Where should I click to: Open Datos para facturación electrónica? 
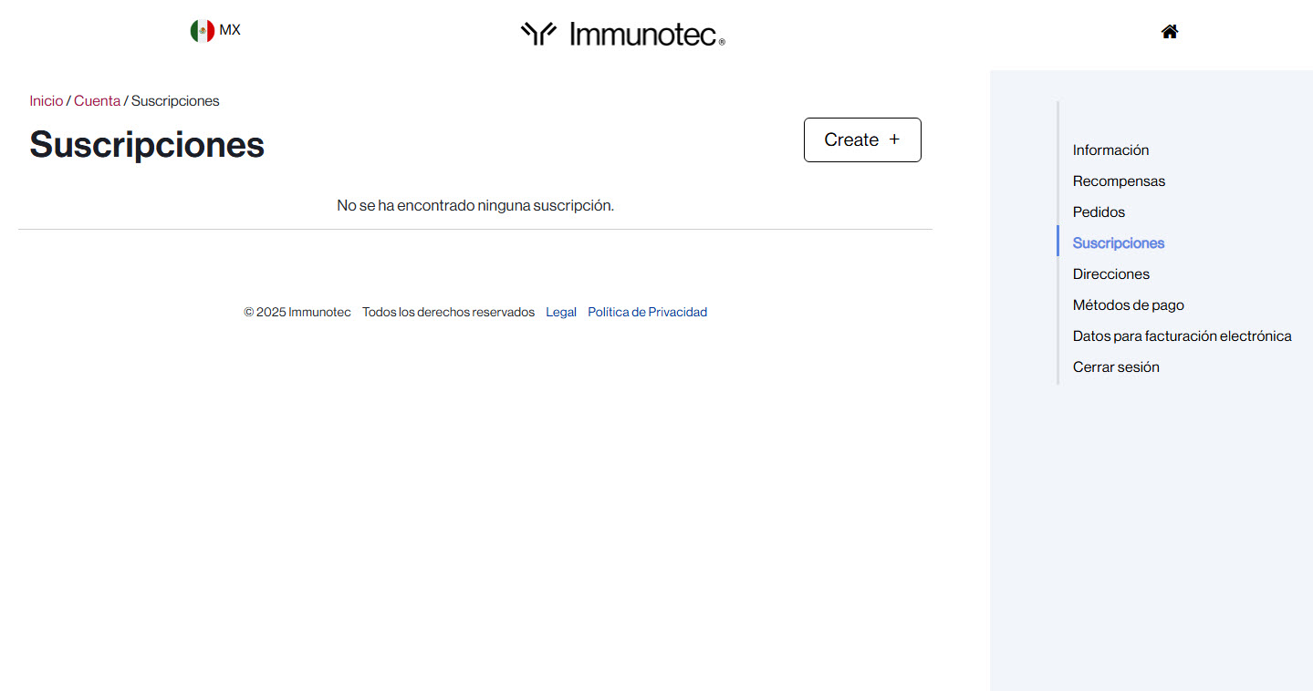(x=1182, y=336)
